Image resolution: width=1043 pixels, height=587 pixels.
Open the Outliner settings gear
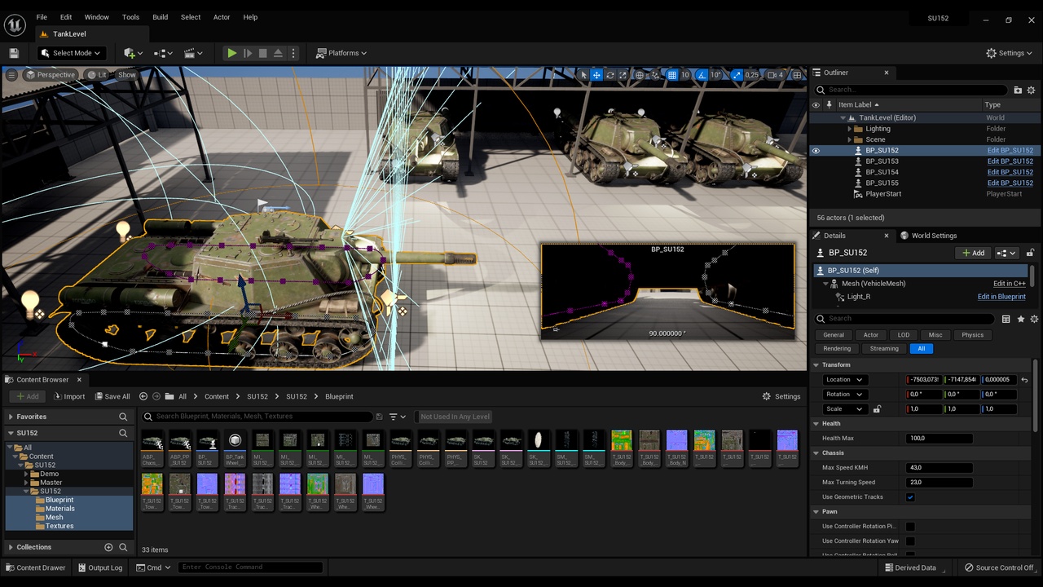[1032, 90]
